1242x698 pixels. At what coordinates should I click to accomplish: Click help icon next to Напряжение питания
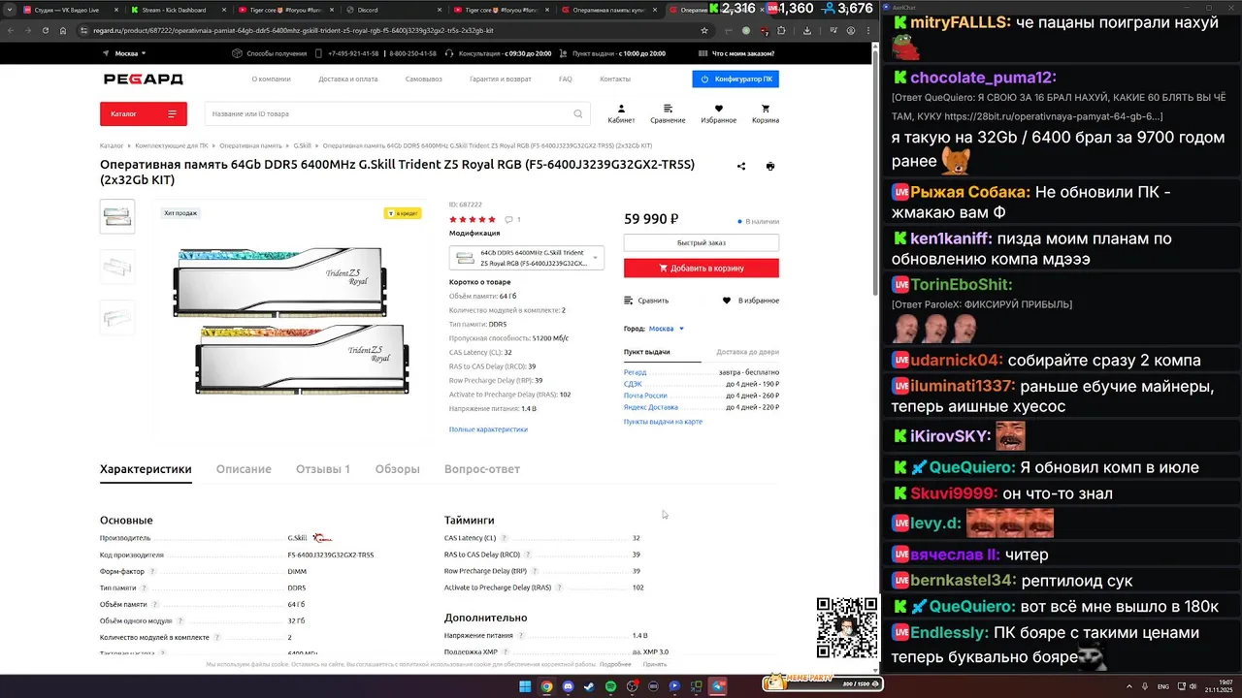[520, 636]
